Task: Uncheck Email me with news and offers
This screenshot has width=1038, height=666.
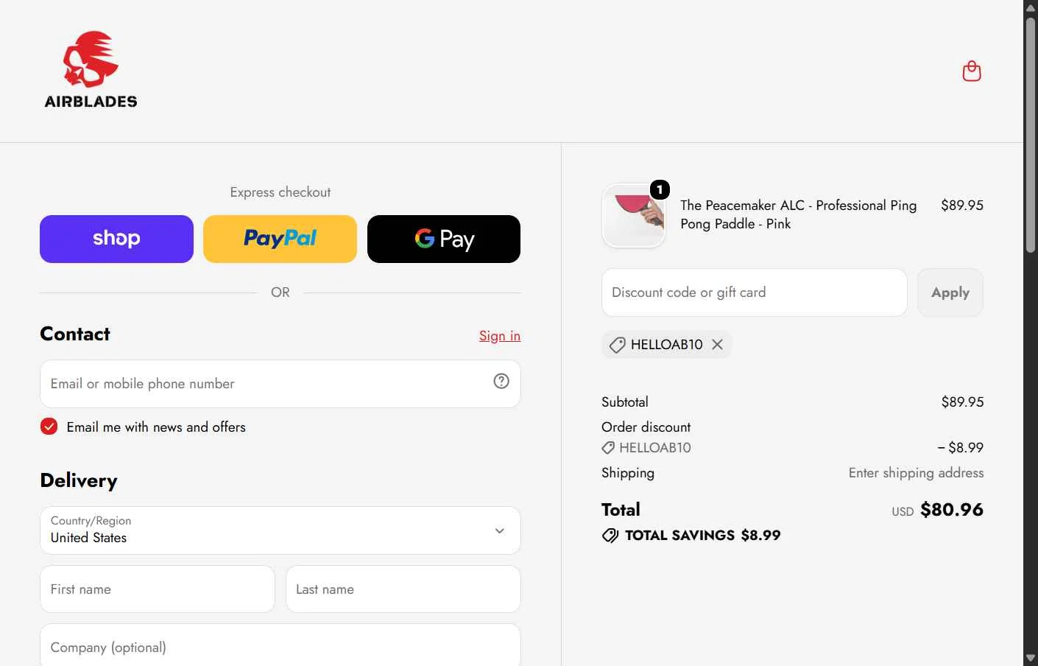Action: tap(49, 427)
